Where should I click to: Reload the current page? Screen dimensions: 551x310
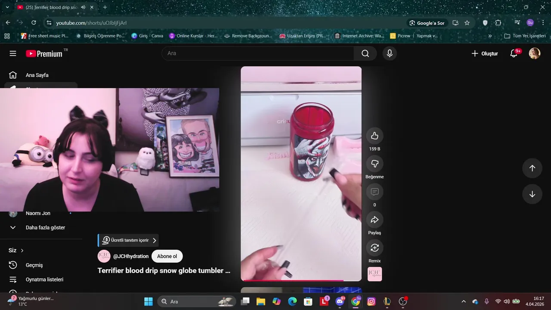point(34,23)
